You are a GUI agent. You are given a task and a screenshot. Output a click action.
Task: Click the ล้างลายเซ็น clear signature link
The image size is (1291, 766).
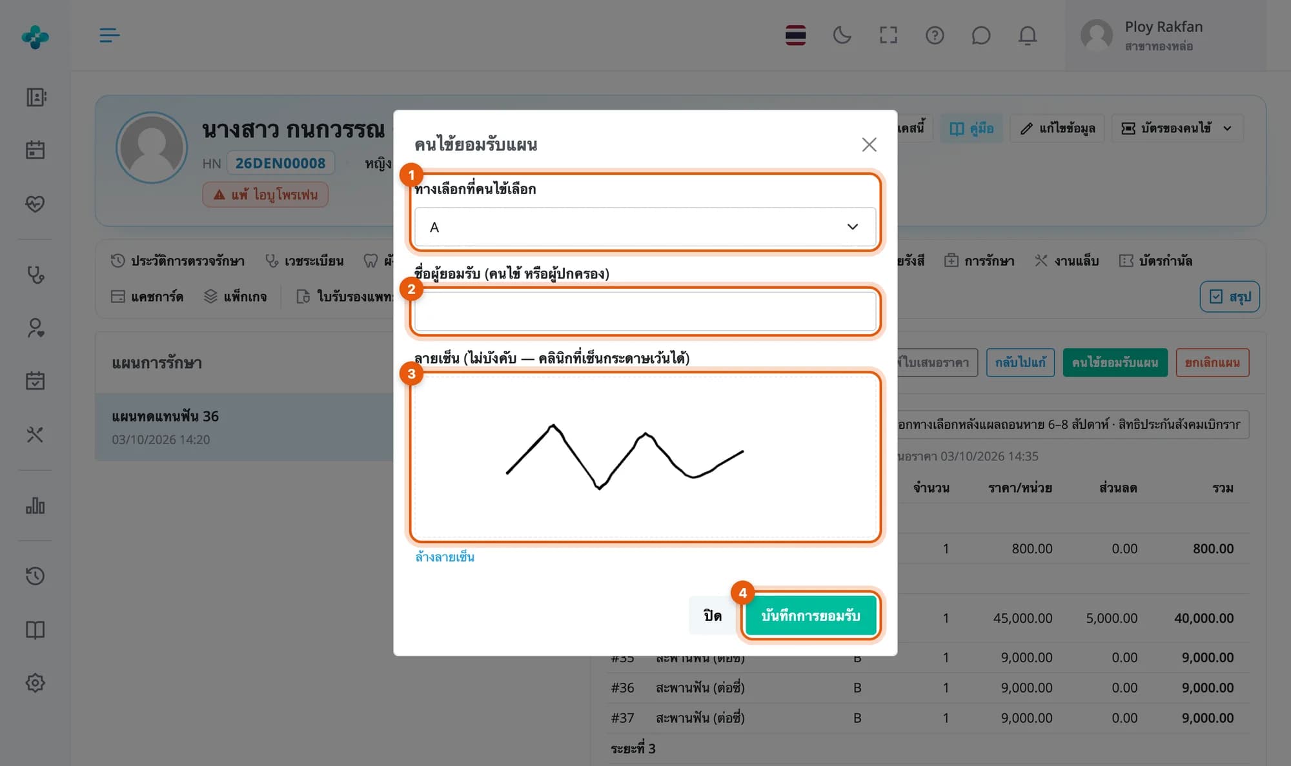[x=445, y=557]
